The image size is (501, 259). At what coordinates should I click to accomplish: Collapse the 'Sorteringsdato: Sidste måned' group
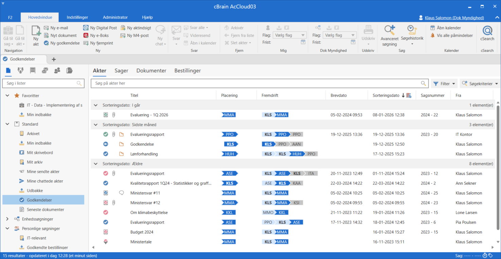pyautogui.click(x=95, y=125)
